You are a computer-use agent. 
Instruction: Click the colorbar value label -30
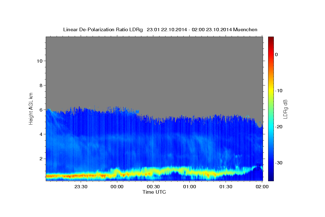point(279,163)
